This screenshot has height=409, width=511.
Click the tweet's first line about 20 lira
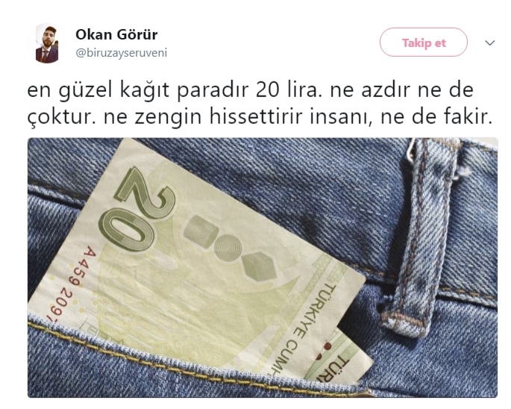tap(251, 90)
